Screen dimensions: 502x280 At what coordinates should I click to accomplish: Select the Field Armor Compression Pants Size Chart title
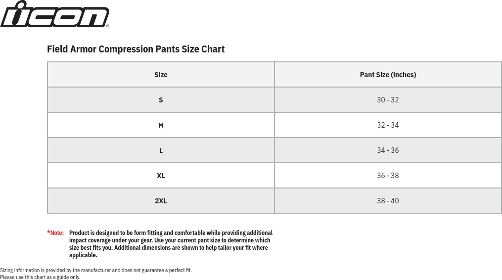point(136,49)
